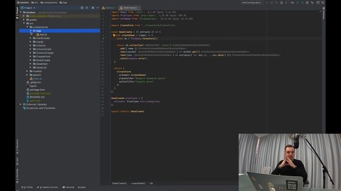Select the DeskList folder
The image size is (341, 191).
(40, 67)
